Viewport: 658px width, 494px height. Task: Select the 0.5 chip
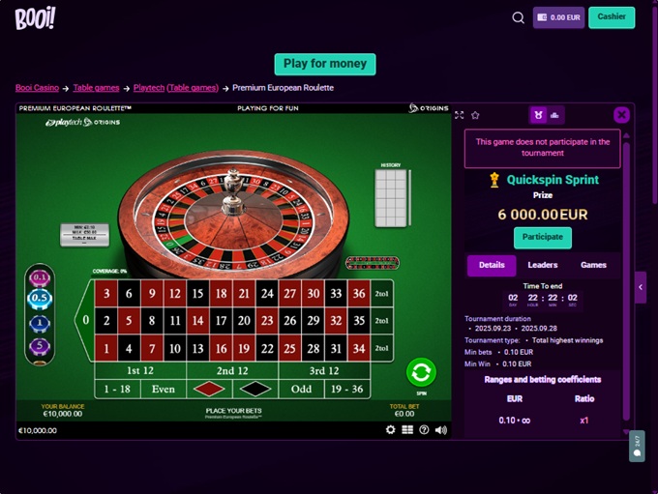click(x=40, y=298)
